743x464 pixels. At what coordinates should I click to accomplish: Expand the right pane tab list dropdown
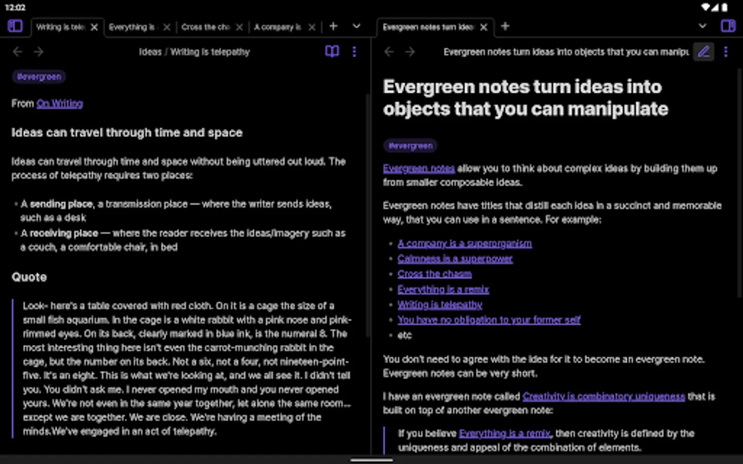(702, 26)
